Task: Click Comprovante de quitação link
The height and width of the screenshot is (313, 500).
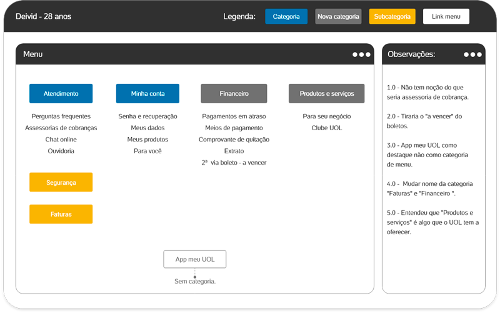Action: [234, 140]
